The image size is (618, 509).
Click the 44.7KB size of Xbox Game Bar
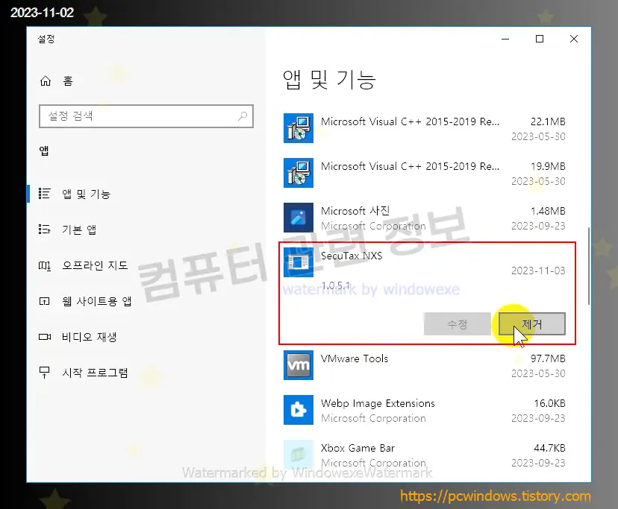pos(549,448)
